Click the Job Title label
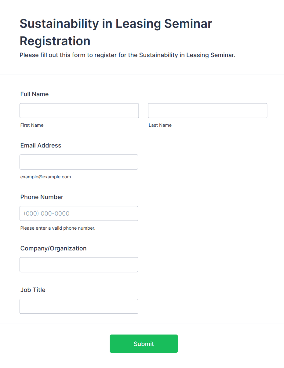Image resolution: width=284 pixels, height=368 pixels. click(x=33, y=290)
